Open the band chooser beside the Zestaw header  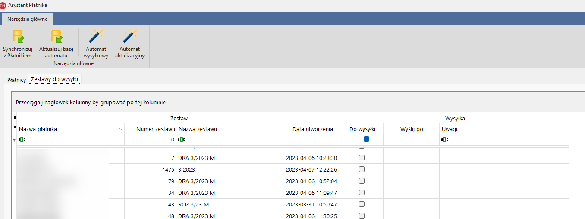tap(14, 118)
